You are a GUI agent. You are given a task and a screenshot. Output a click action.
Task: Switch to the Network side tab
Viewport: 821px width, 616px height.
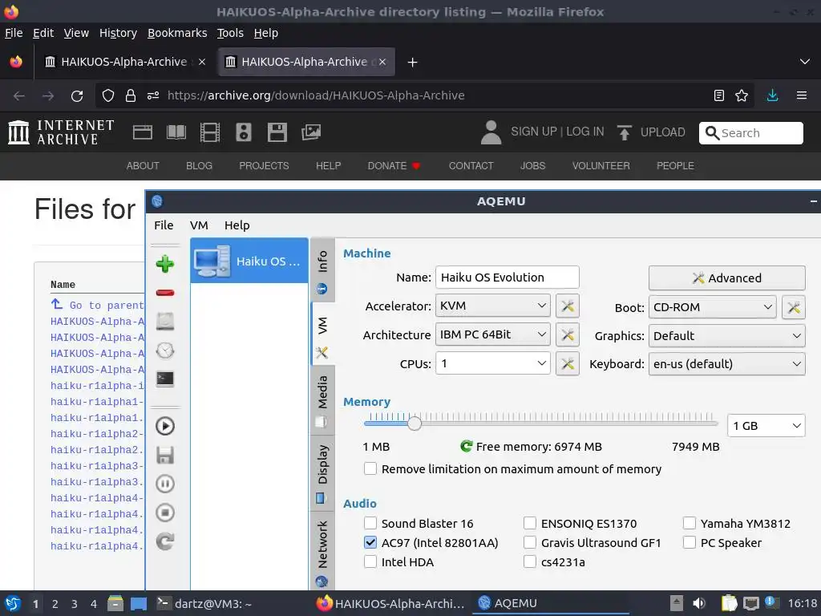[x=322, y=552]
